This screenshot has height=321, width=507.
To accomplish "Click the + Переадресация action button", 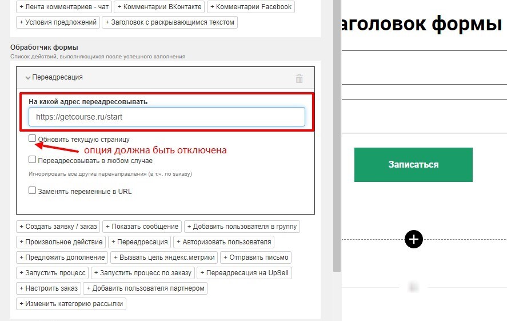I will [x=139, y=242].
